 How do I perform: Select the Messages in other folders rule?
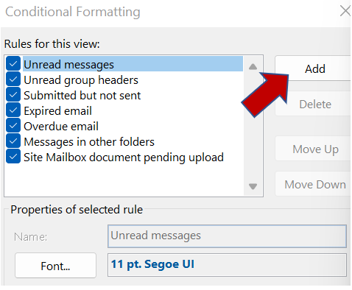pyautogui.click(x=89, y=142)
